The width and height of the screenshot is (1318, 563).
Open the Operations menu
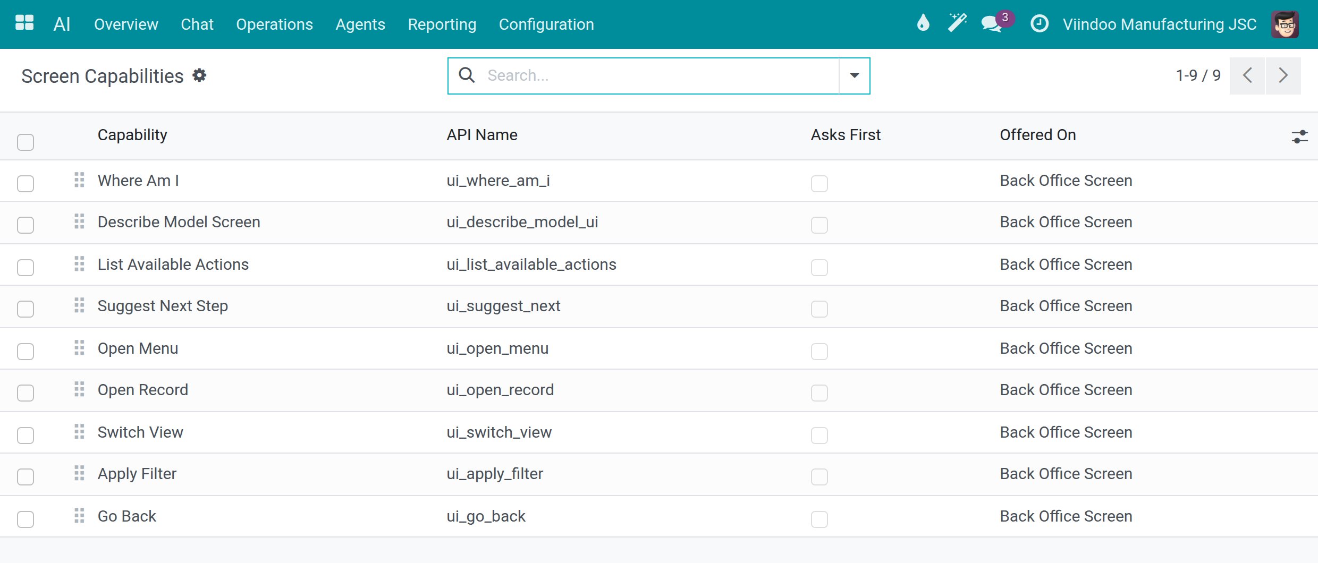[274, 24]
